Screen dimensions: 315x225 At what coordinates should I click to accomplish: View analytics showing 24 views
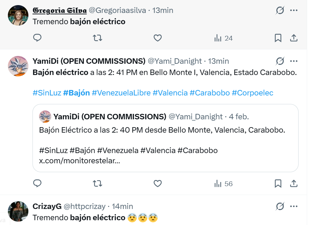pyautogui.click(x=223, y=38)
